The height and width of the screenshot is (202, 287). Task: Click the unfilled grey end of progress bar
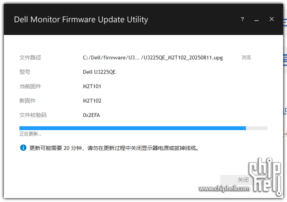pyautogui.click(x=257, y=128)
